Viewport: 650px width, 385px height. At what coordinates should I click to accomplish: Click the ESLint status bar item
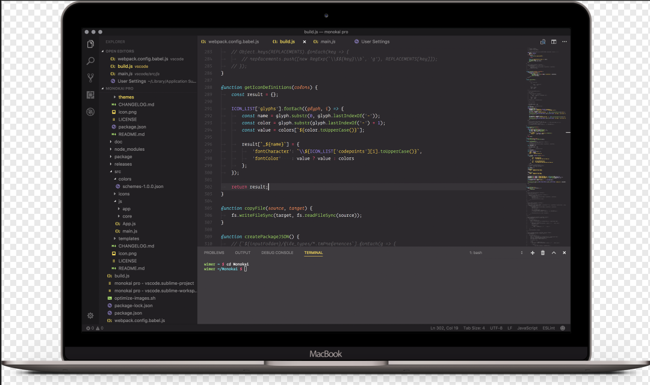click(x=548, y=329)
